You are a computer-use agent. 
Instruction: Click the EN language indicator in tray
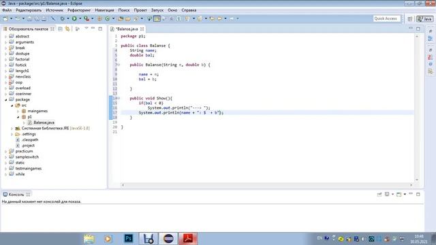tap(320, 238)
